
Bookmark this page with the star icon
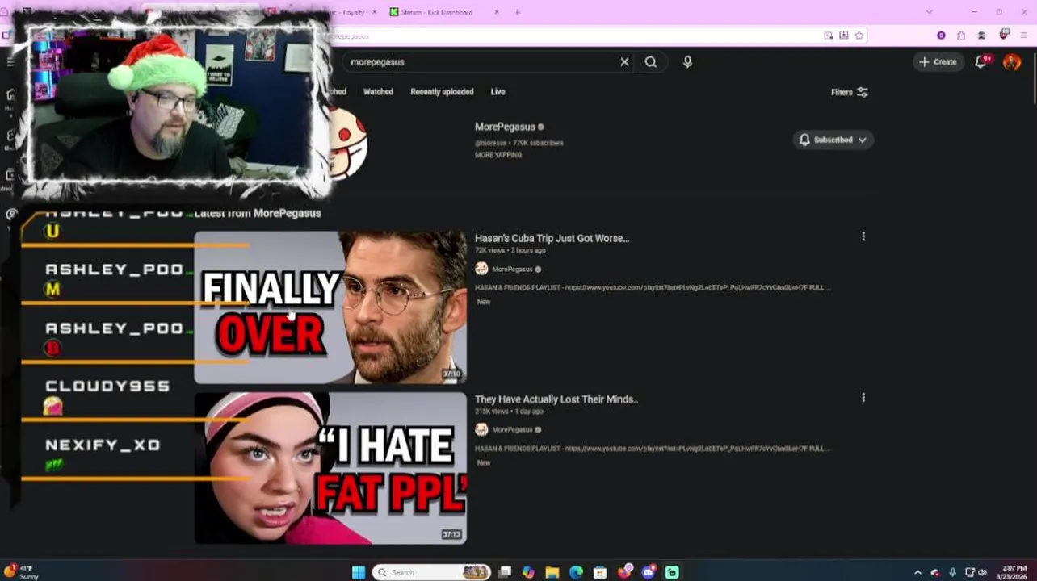[859, 36]
